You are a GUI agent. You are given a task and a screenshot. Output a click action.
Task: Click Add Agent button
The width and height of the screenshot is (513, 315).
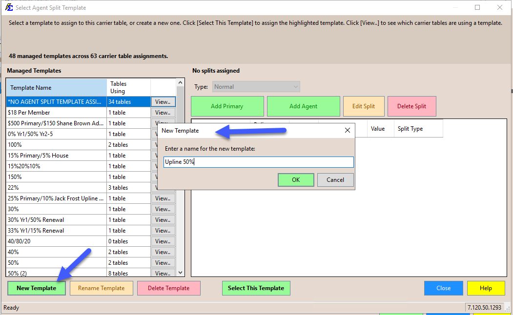(303, 106)
